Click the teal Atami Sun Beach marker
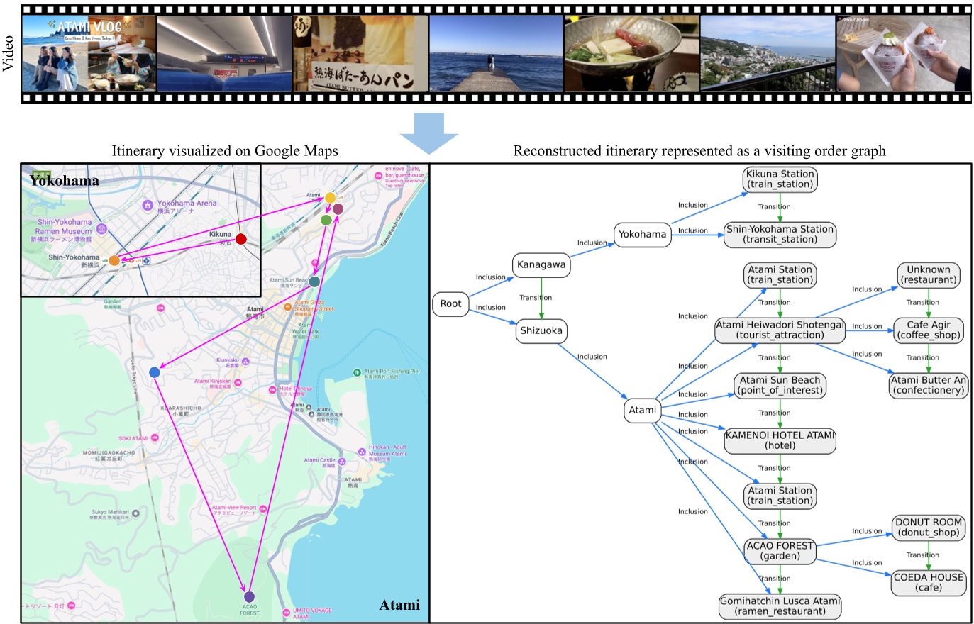The image size is (974, 624). (314, 282)
